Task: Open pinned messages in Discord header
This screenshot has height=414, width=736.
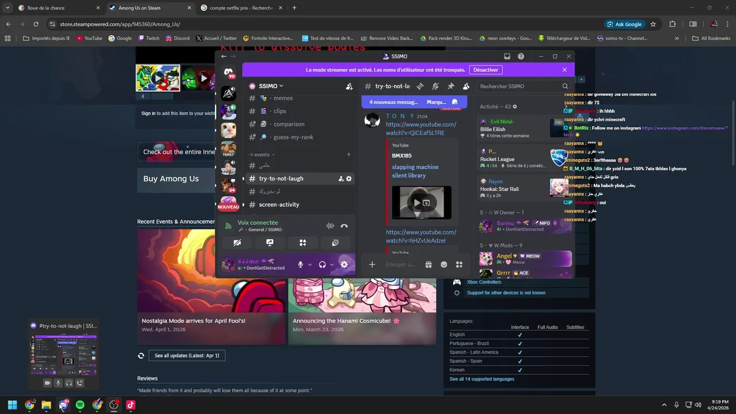Action: click(x=451, y=86)
